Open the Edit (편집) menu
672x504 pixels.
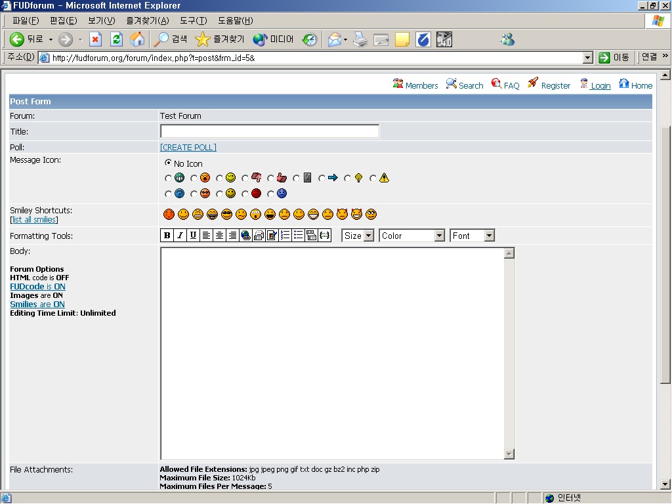(x=64, y=20)
